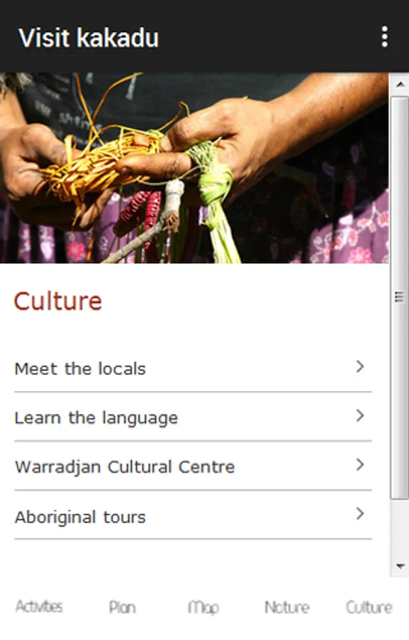Open the three-dot overflow menu
Viewport: 409px width, 640px height.
385,37
